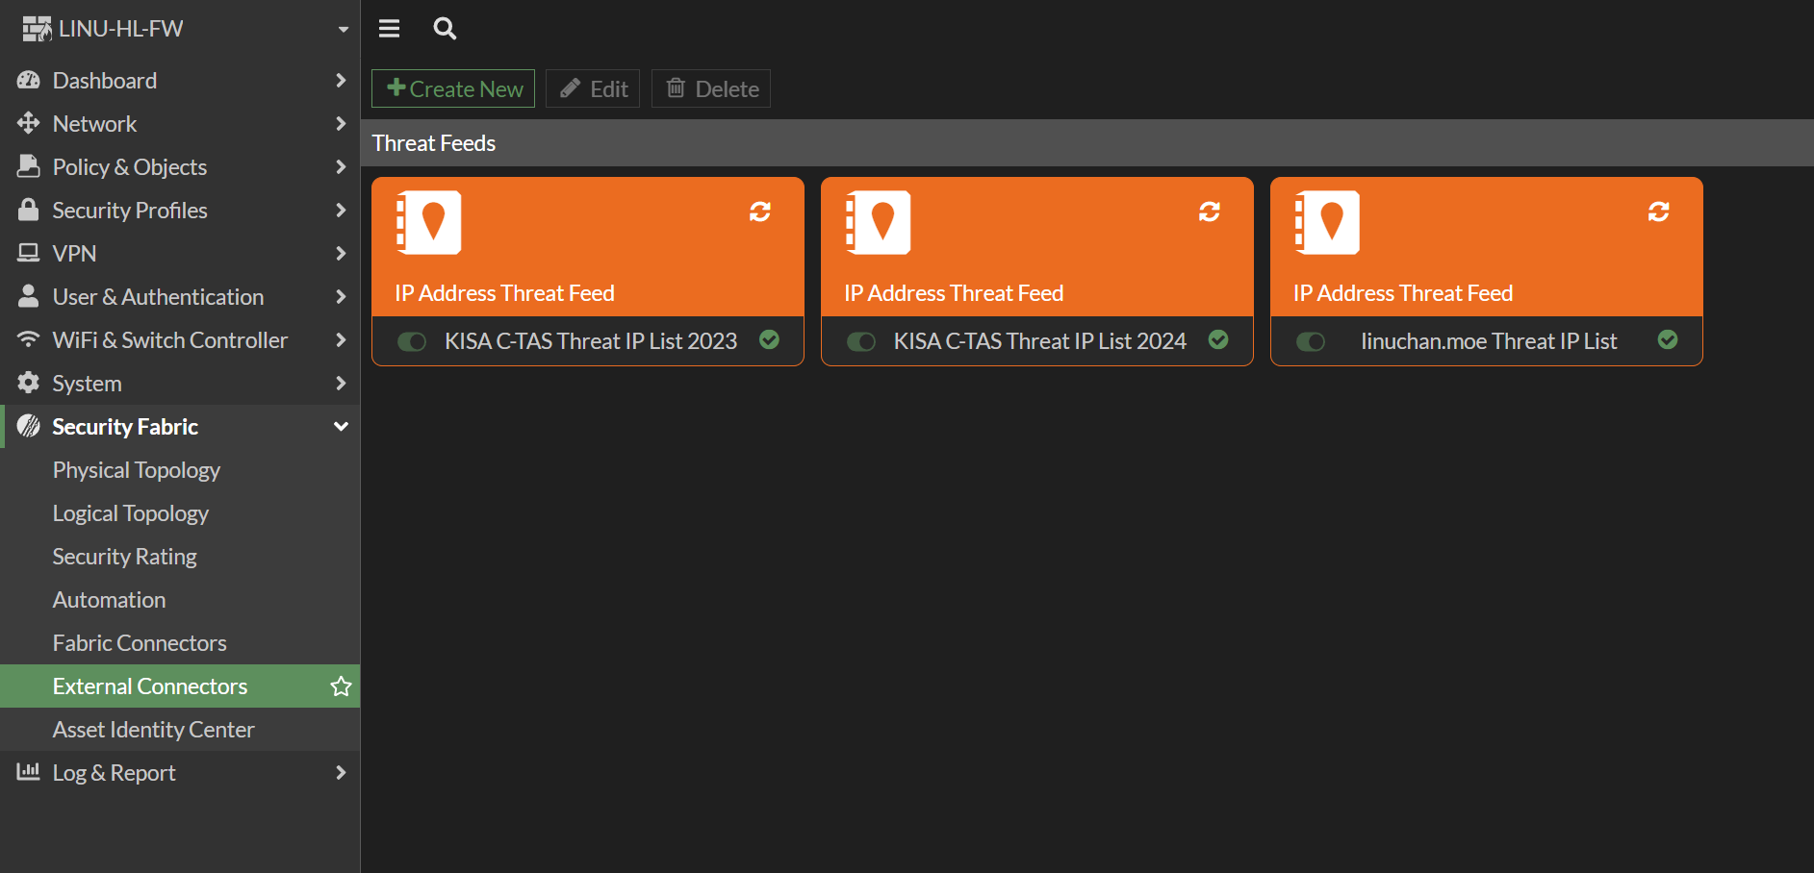This screenshot has width=1814, height=873.
Task: Click the Create New button
Action: (453, 88)
